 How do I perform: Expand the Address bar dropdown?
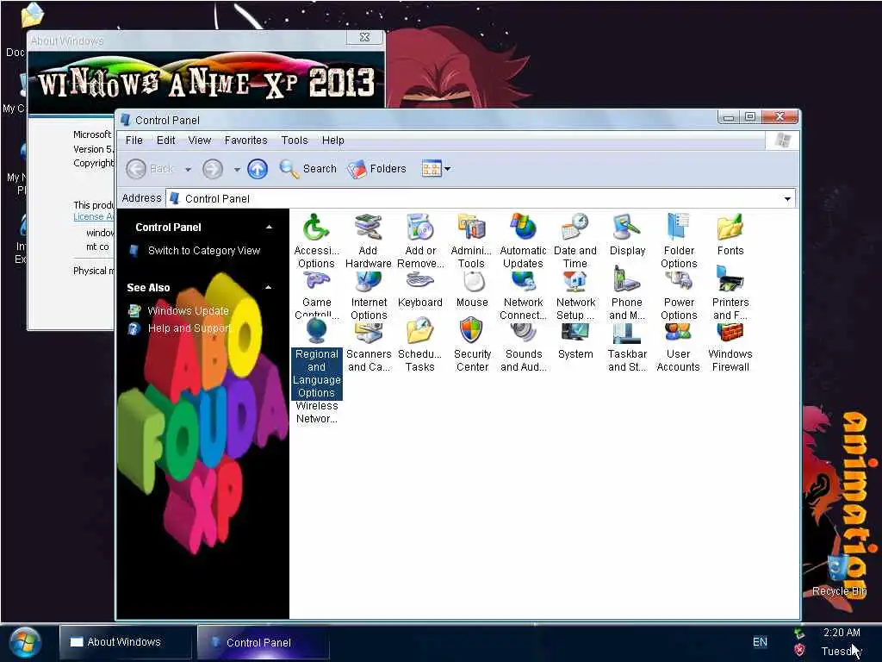(787, 199)
